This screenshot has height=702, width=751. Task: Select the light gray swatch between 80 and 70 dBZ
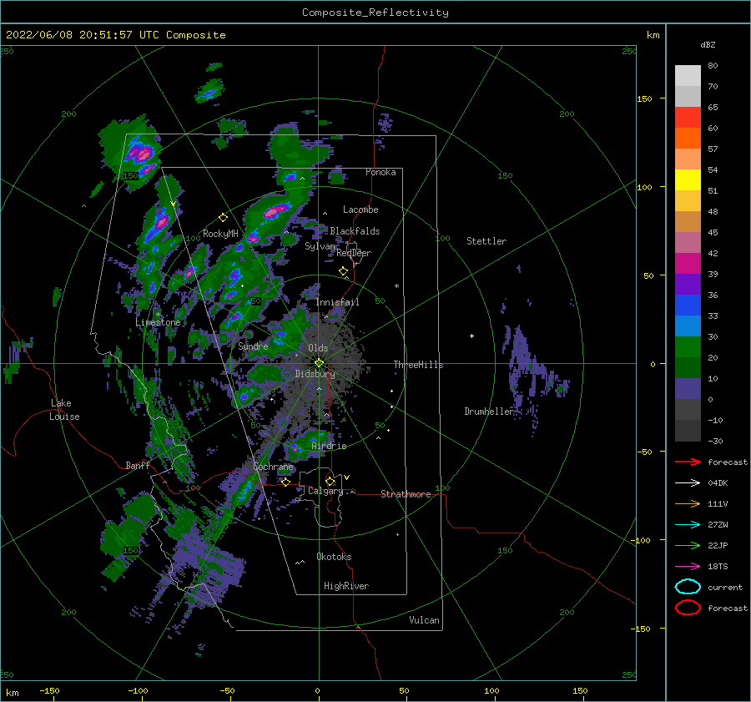(x=688, y=76)
